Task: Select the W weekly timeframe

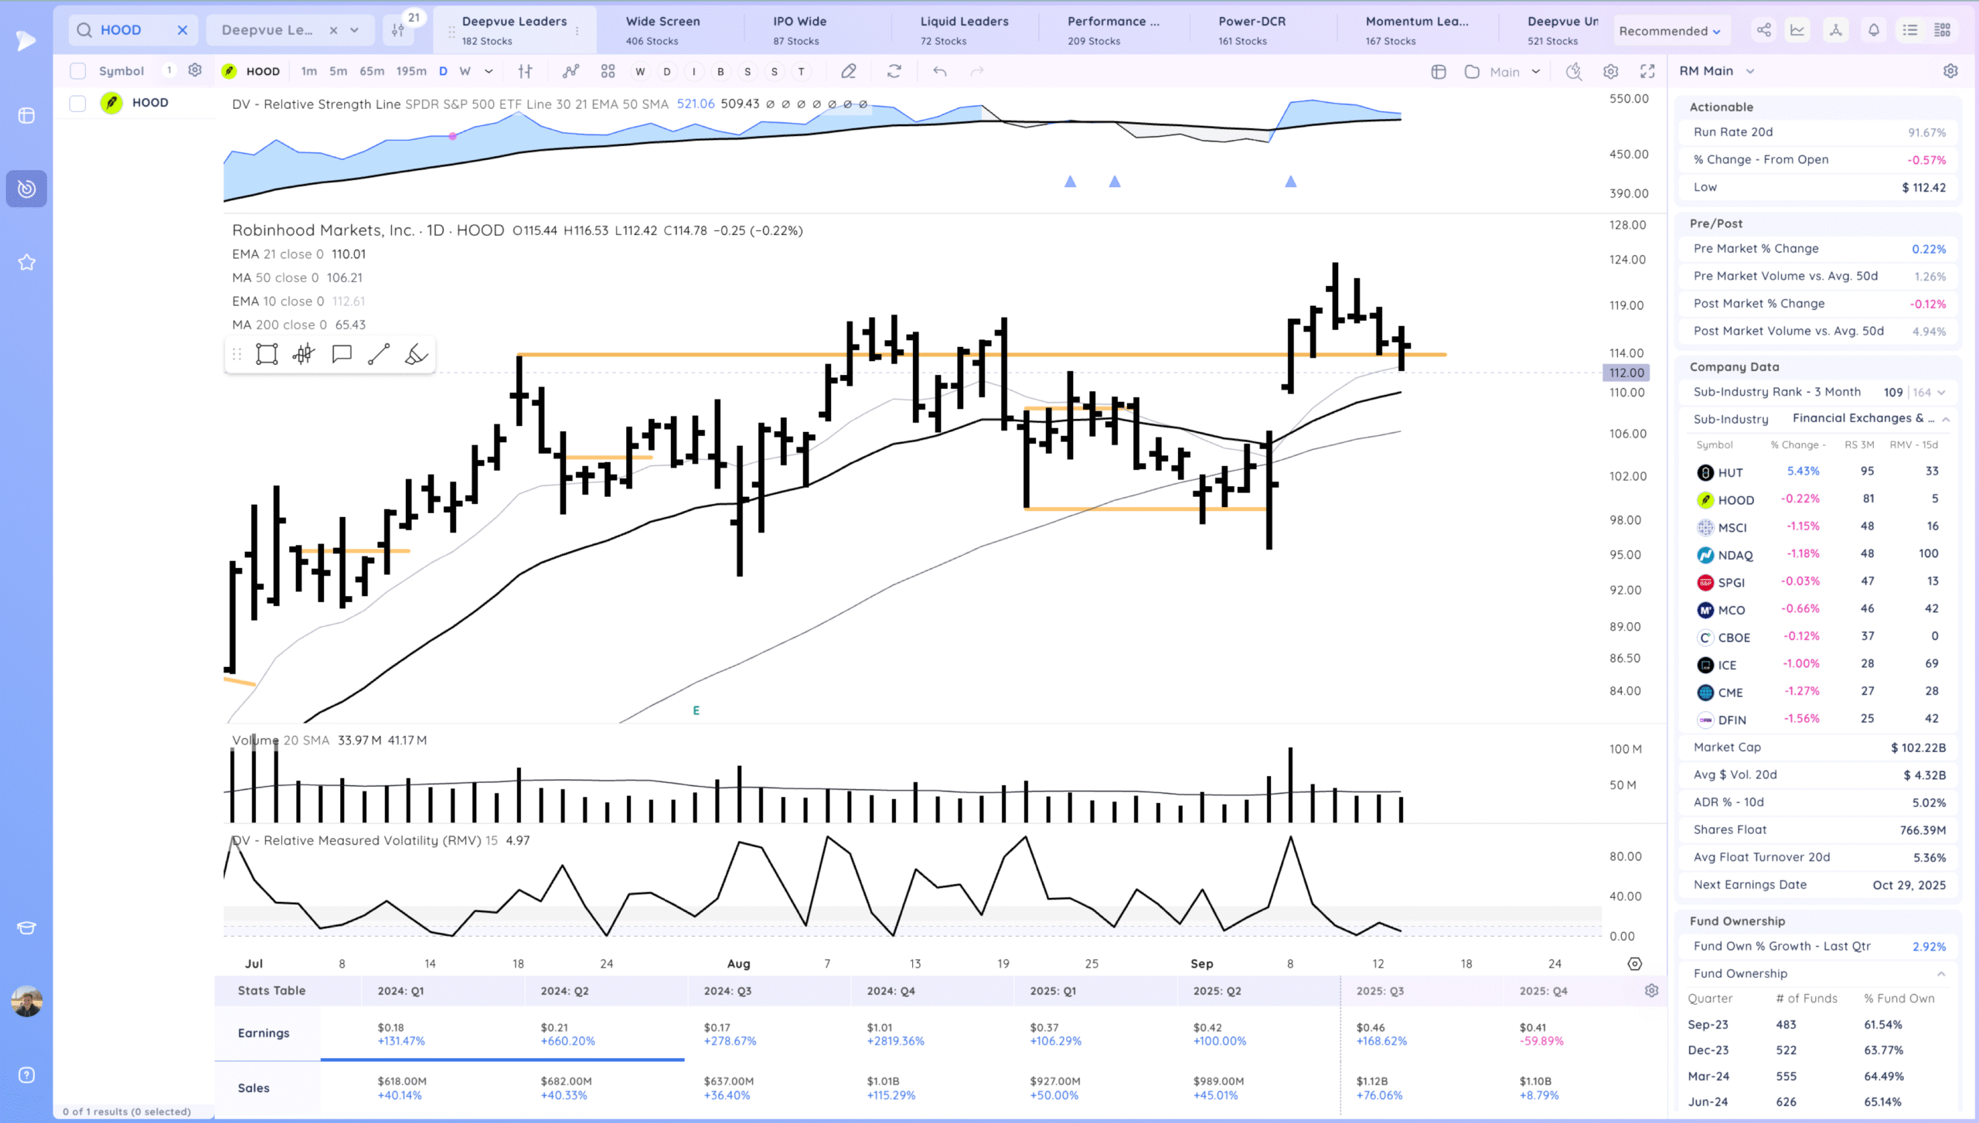Action: [x=465, y=71]
